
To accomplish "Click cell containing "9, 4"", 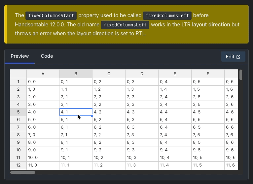I will tap(175, 150).
